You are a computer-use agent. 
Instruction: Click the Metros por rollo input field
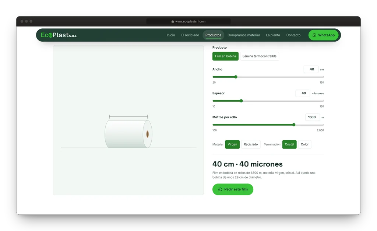(312, 117)
